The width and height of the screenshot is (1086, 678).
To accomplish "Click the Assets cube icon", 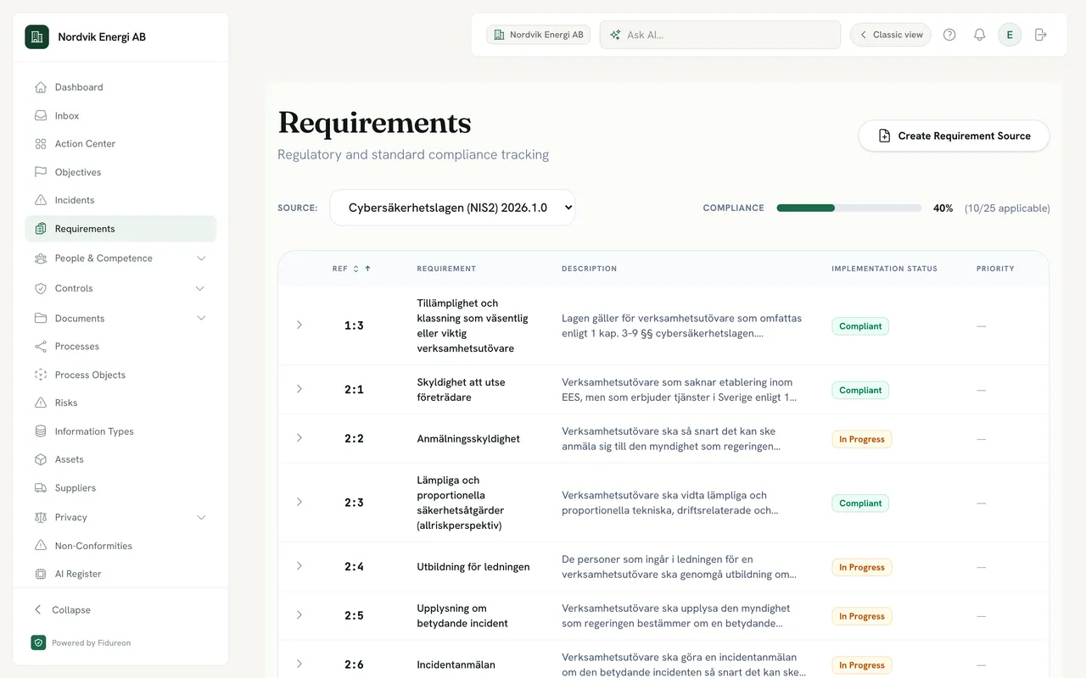I will click(41, 459).
